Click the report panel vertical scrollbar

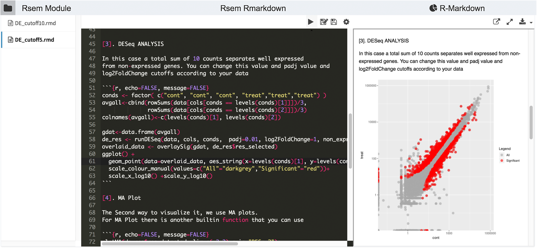pos(531,122)
